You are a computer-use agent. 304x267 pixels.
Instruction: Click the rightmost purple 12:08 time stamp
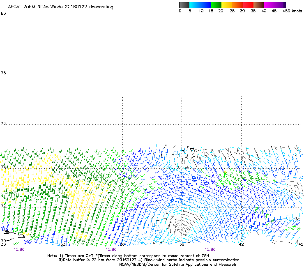[x=210, y=249]
